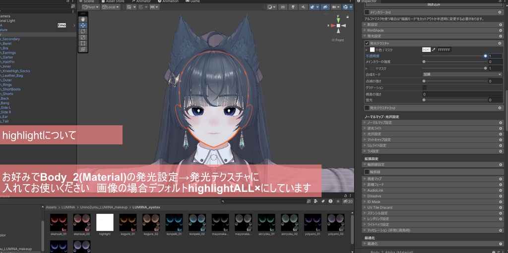Open the 合成モード dropdown set to 加算
Viewport: 508px width, 253px height.
coord(462,74)
